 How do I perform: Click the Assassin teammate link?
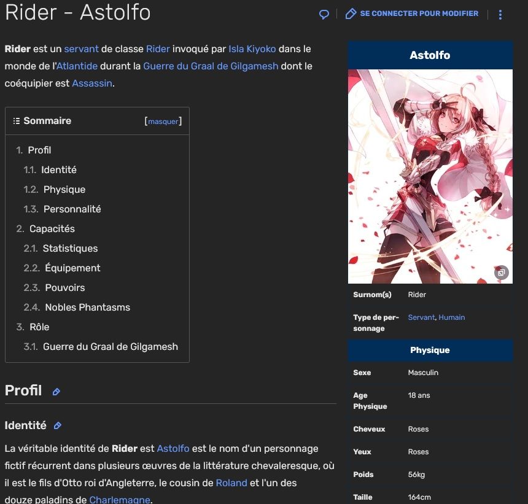coord(92,83)
